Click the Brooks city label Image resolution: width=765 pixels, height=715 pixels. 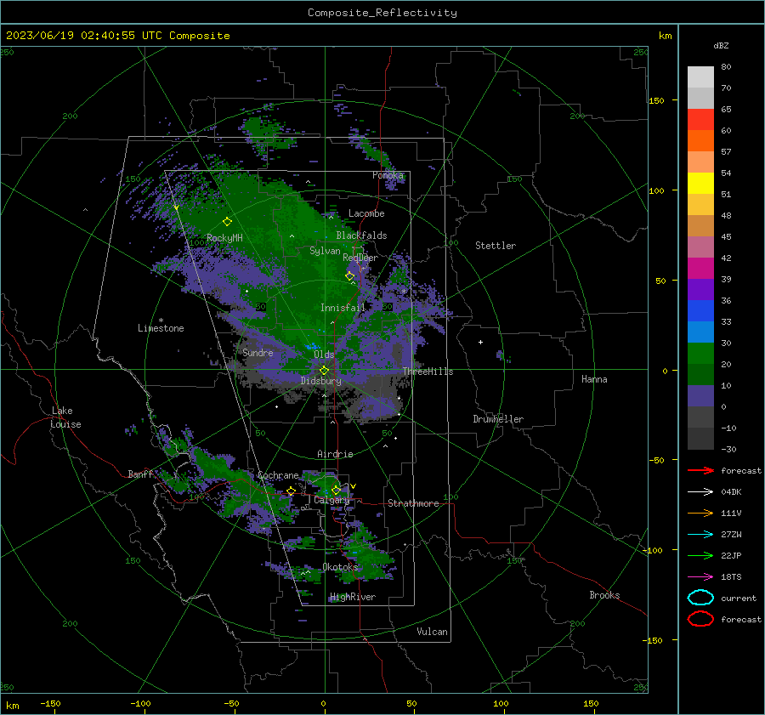click(x=604, y=595)
